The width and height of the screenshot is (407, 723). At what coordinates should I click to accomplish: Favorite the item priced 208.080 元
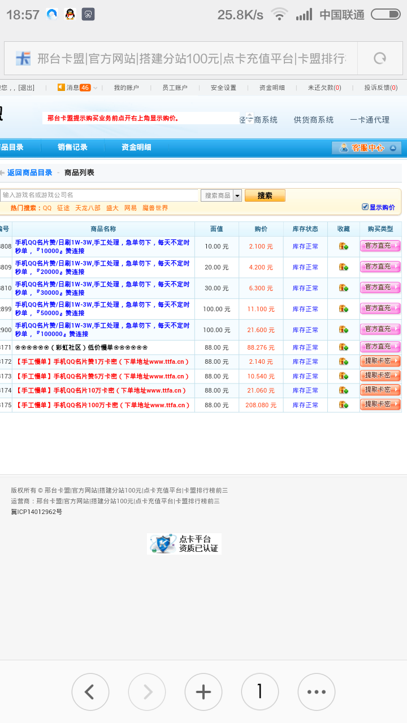(x=343, y=405)
